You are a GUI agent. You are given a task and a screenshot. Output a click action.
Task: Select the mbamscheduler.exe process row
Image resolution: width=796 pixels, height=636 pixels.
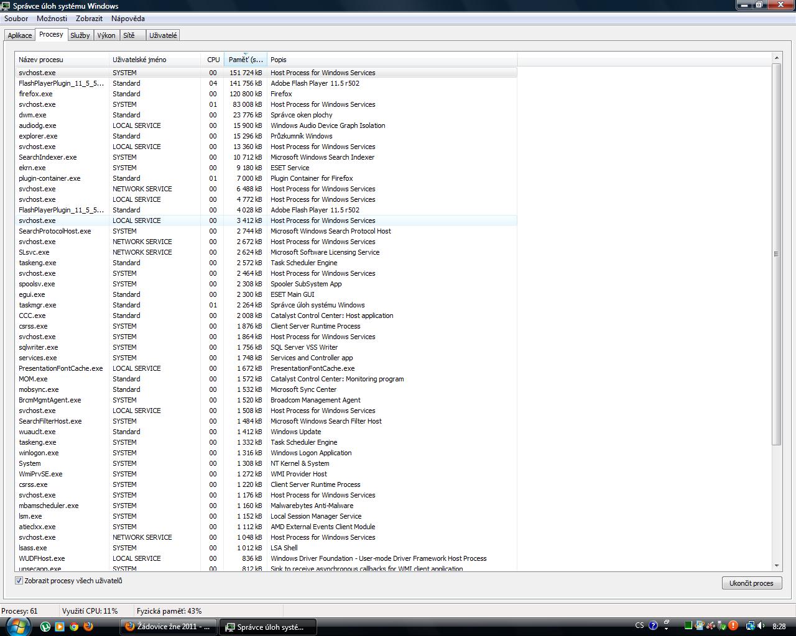(x=266, y=506)
